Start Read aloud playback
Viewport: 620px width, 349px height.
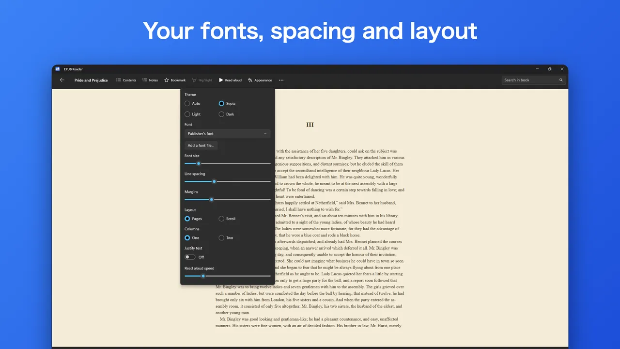230,80
